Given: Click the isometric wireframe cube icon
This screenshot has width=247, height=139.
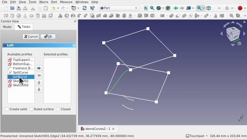Looking at the screenshot, I should click(x=208, y=8).
